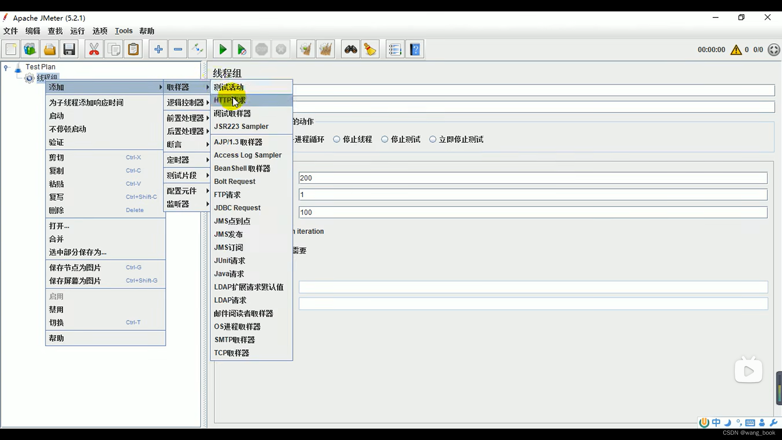The image size is (782, 440).
Task: Click 帮助 at context menu bottom
Action: click(105, 339)
